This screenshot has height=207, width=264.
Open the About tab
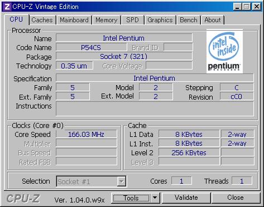click(x=213, y=20)
